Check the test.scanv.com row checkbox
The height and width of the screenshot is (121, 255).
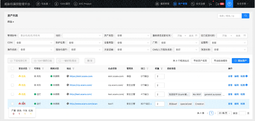[12, 94]
